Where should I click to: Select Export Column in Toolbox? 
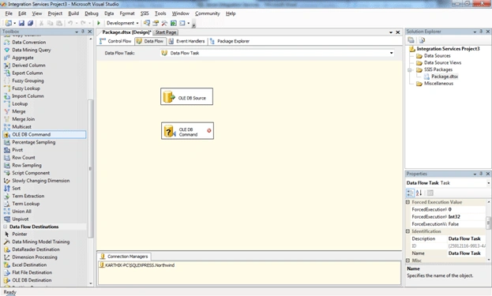click(28, 73)
